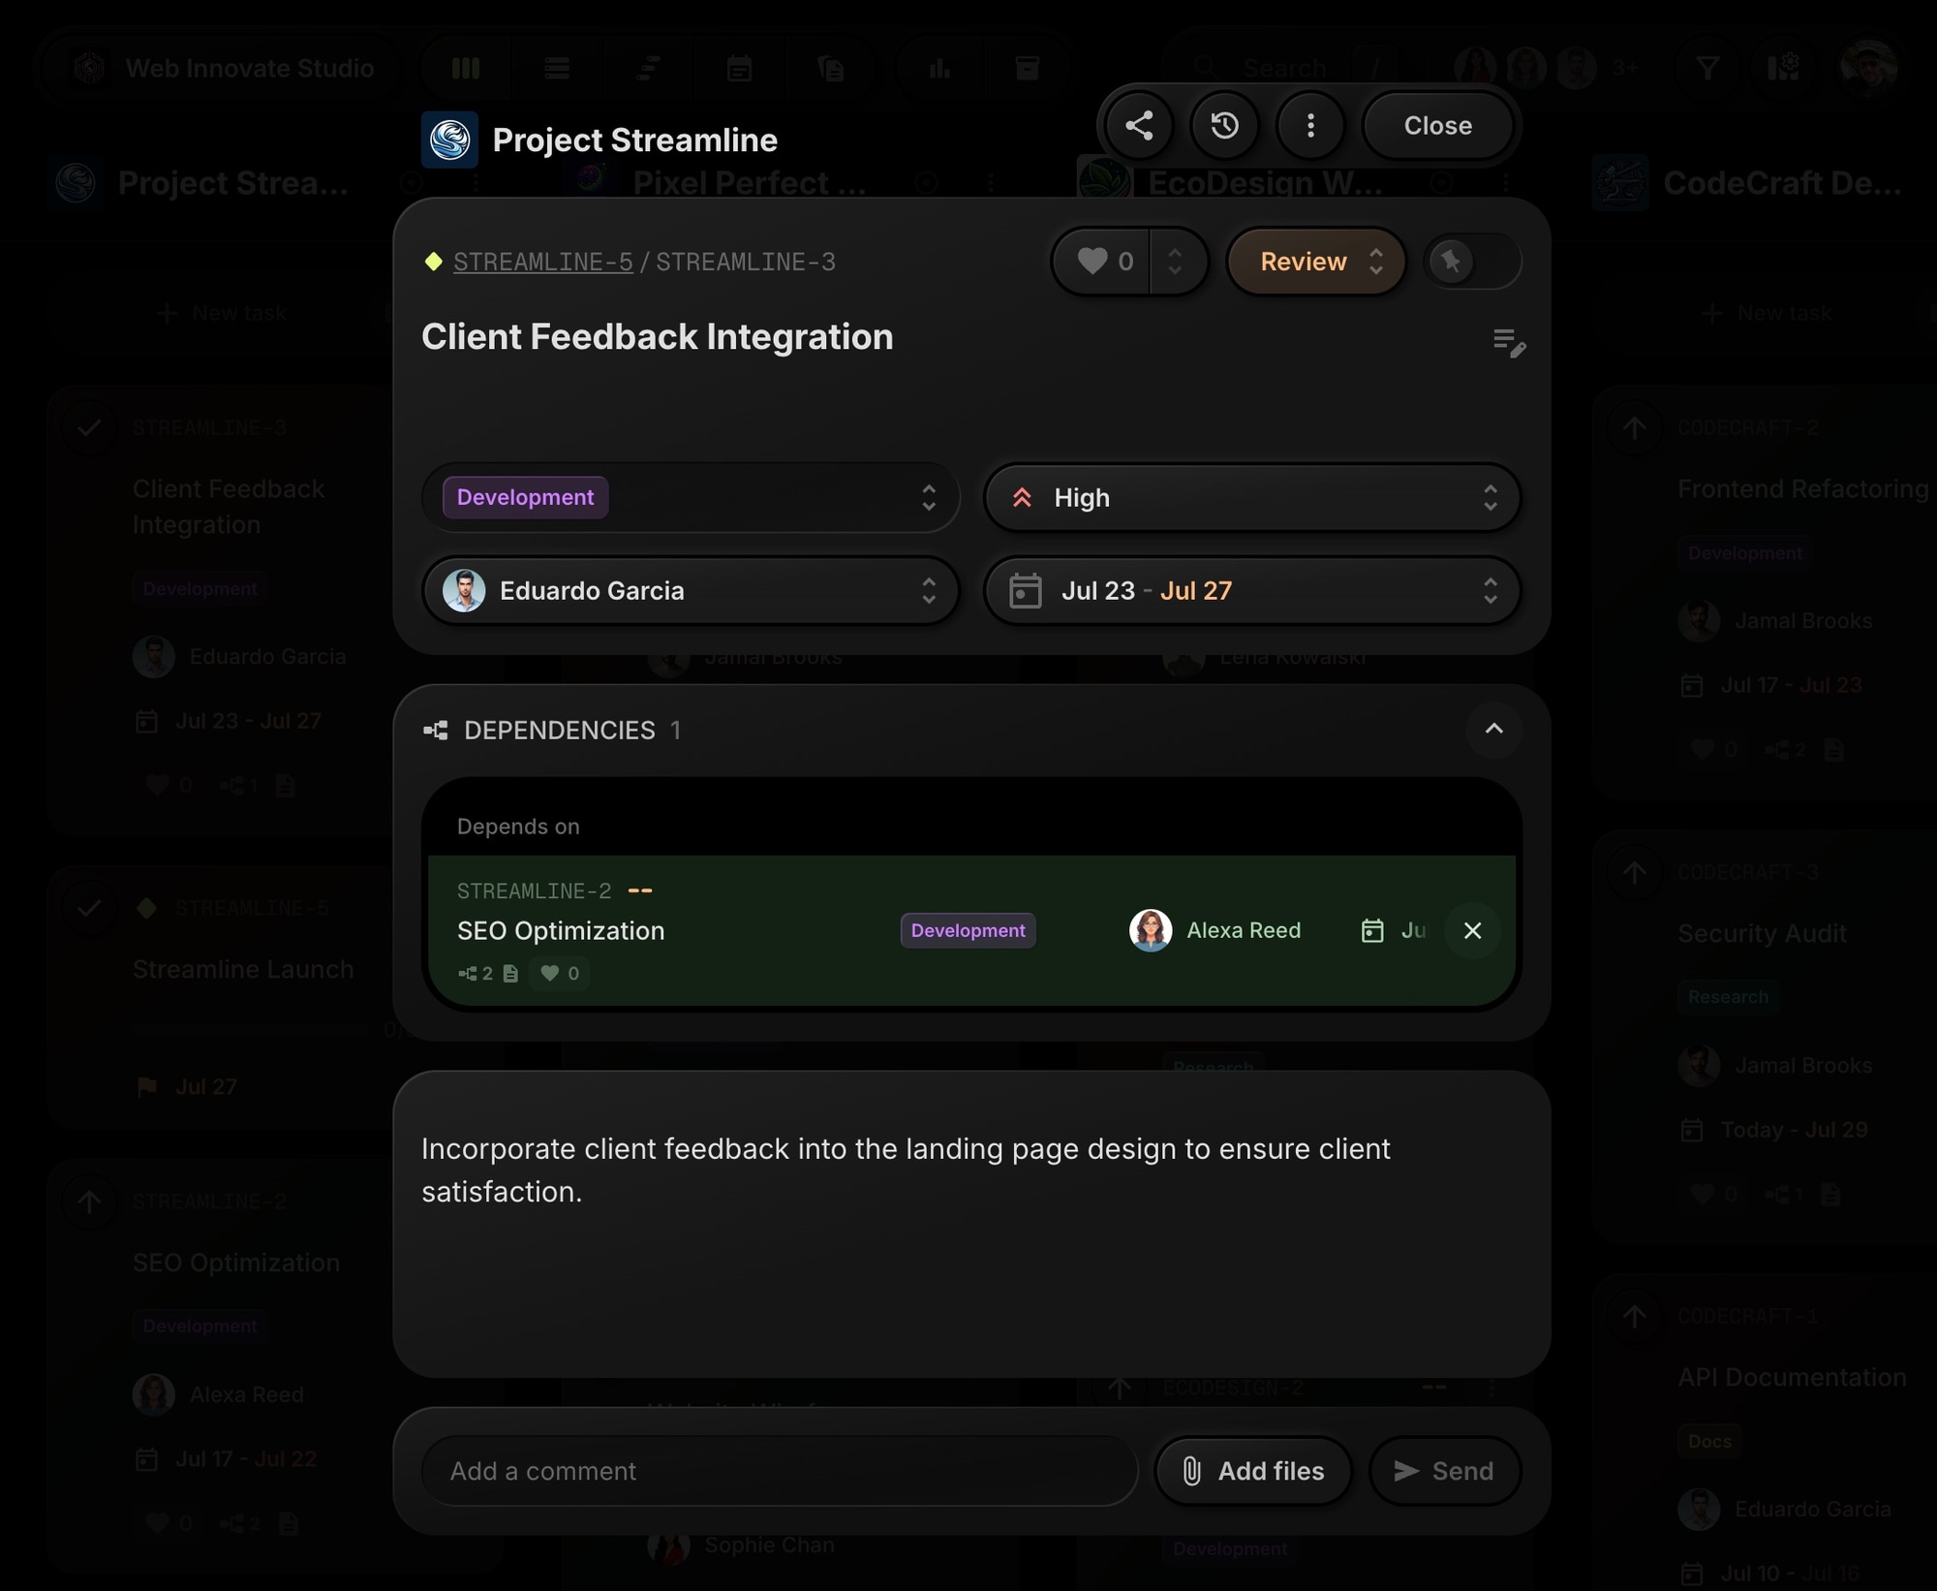Click heart icon in SEO Optimization row

click(x=549, y=973)
